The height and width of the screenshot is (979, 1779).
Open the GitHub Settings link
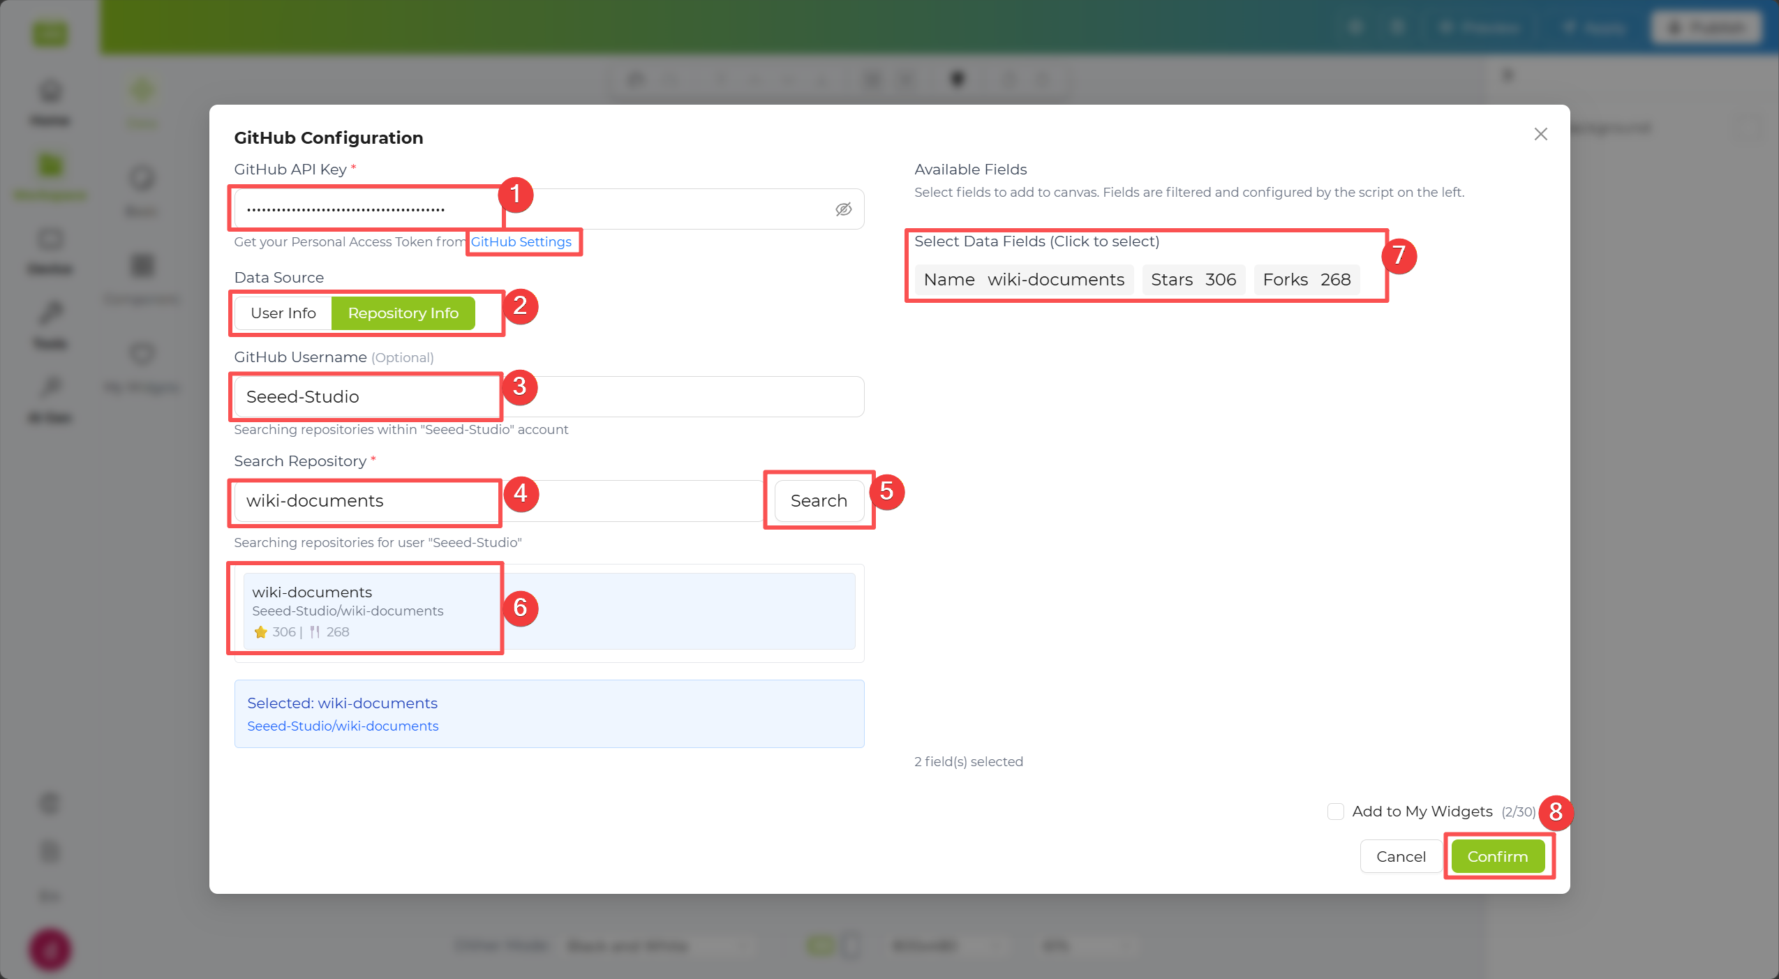coord(521,241)
